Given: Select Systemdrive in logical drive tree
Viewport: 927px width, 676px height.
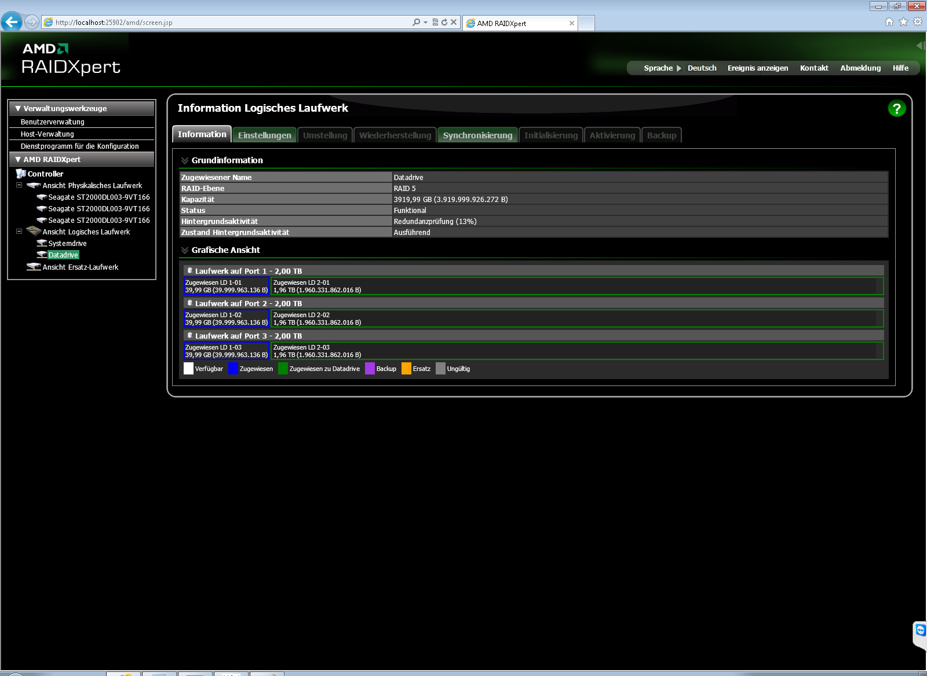Looking at the screenshot, I should (x=67, y=244).
